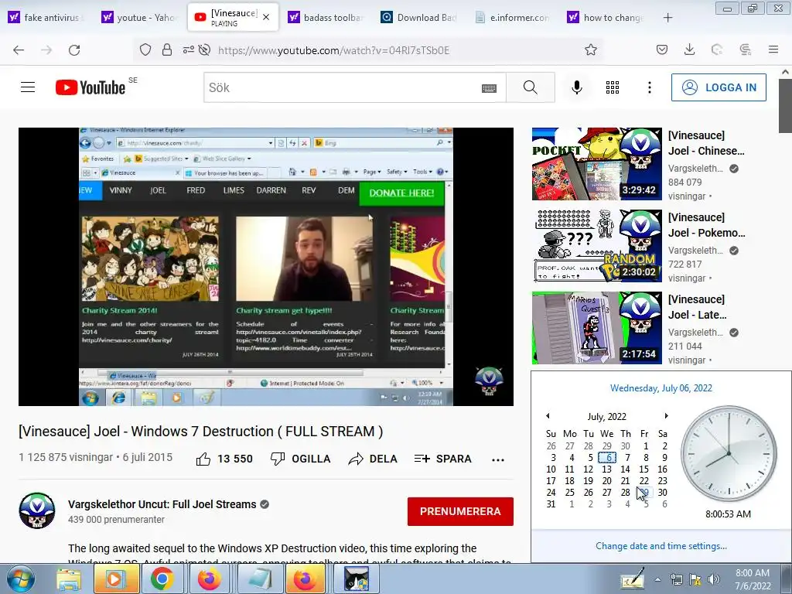Go to next month in the calendar

click(666, 415)
